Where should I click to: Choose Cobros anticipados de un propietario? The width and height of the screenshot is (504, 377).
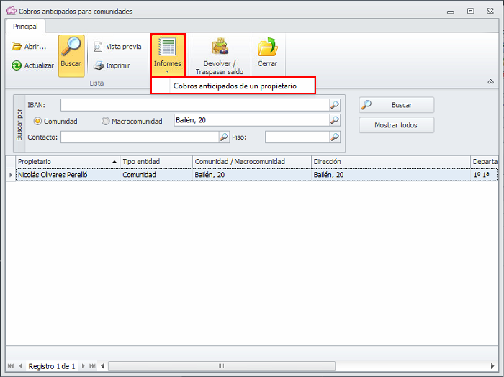pyautogui.click(x=233, y=86)
